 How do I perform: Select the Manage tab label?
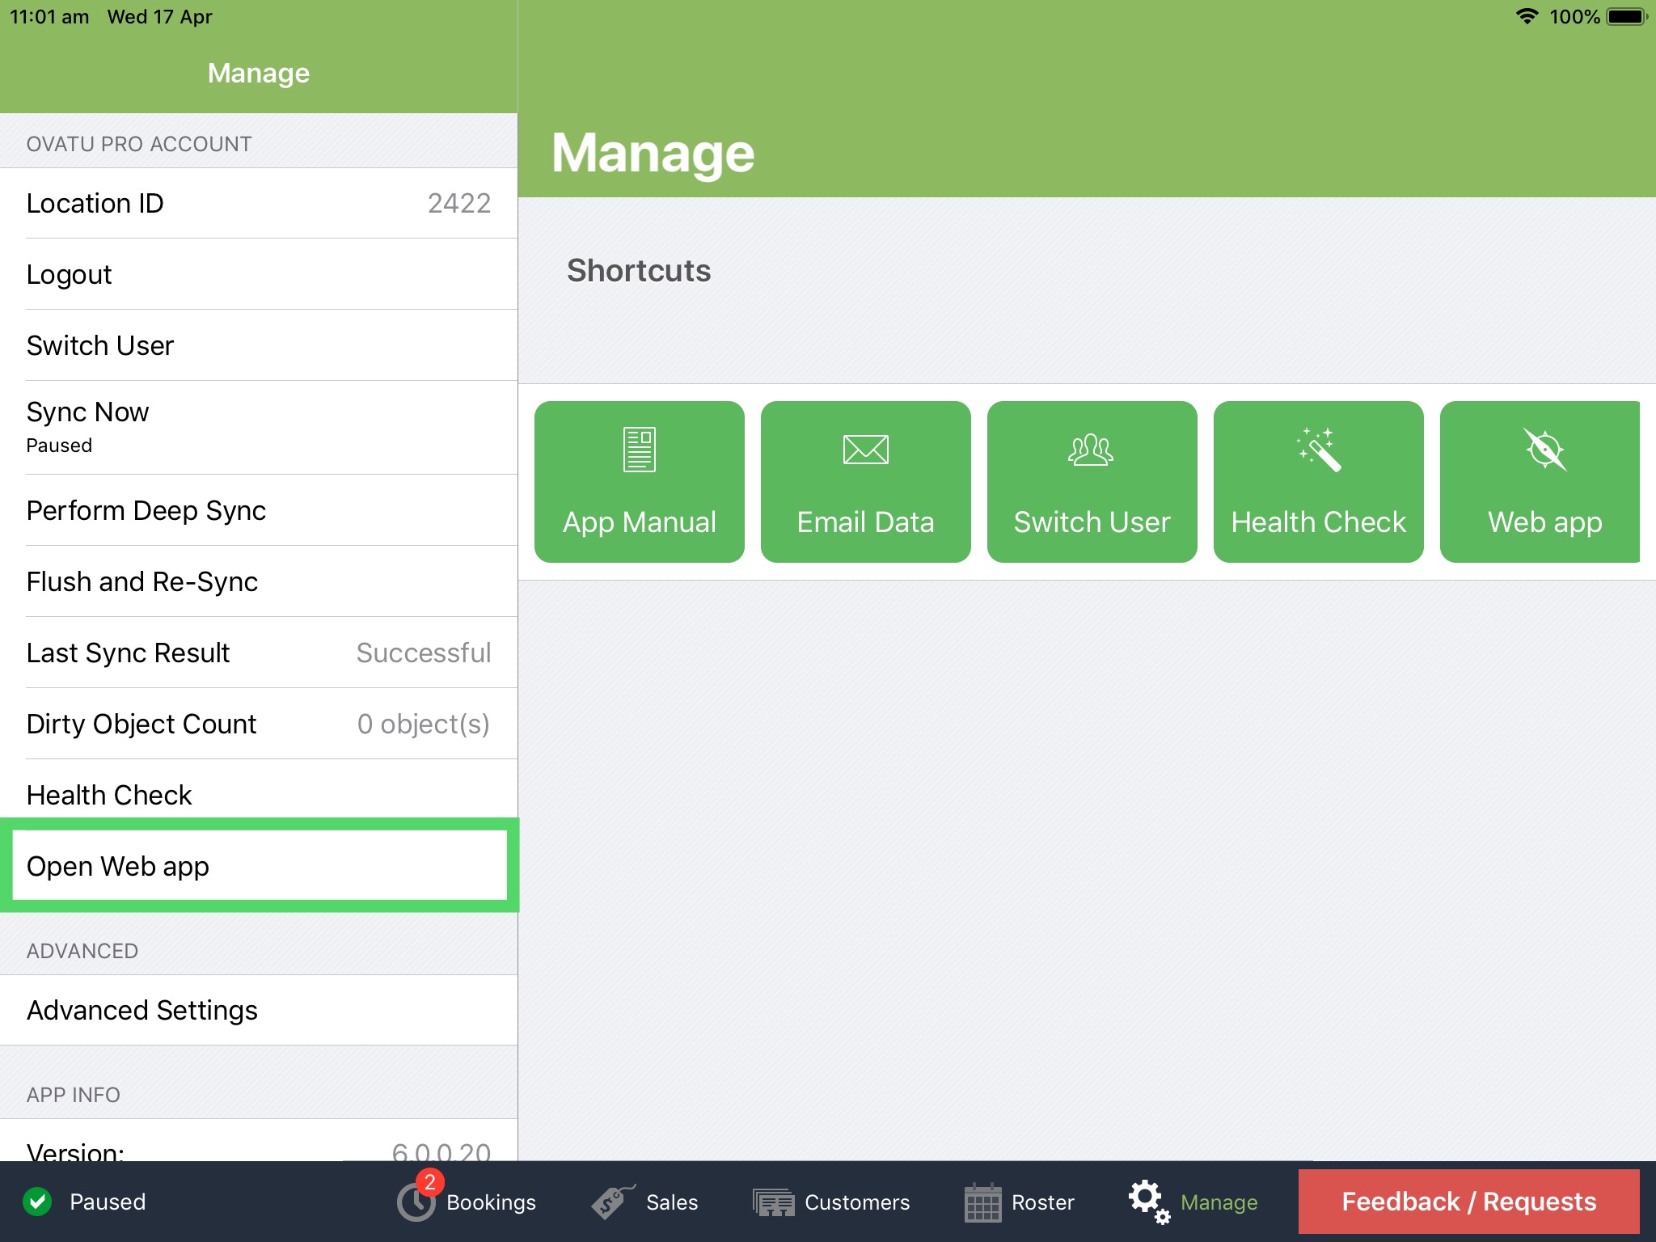tap(1219, 1202)
